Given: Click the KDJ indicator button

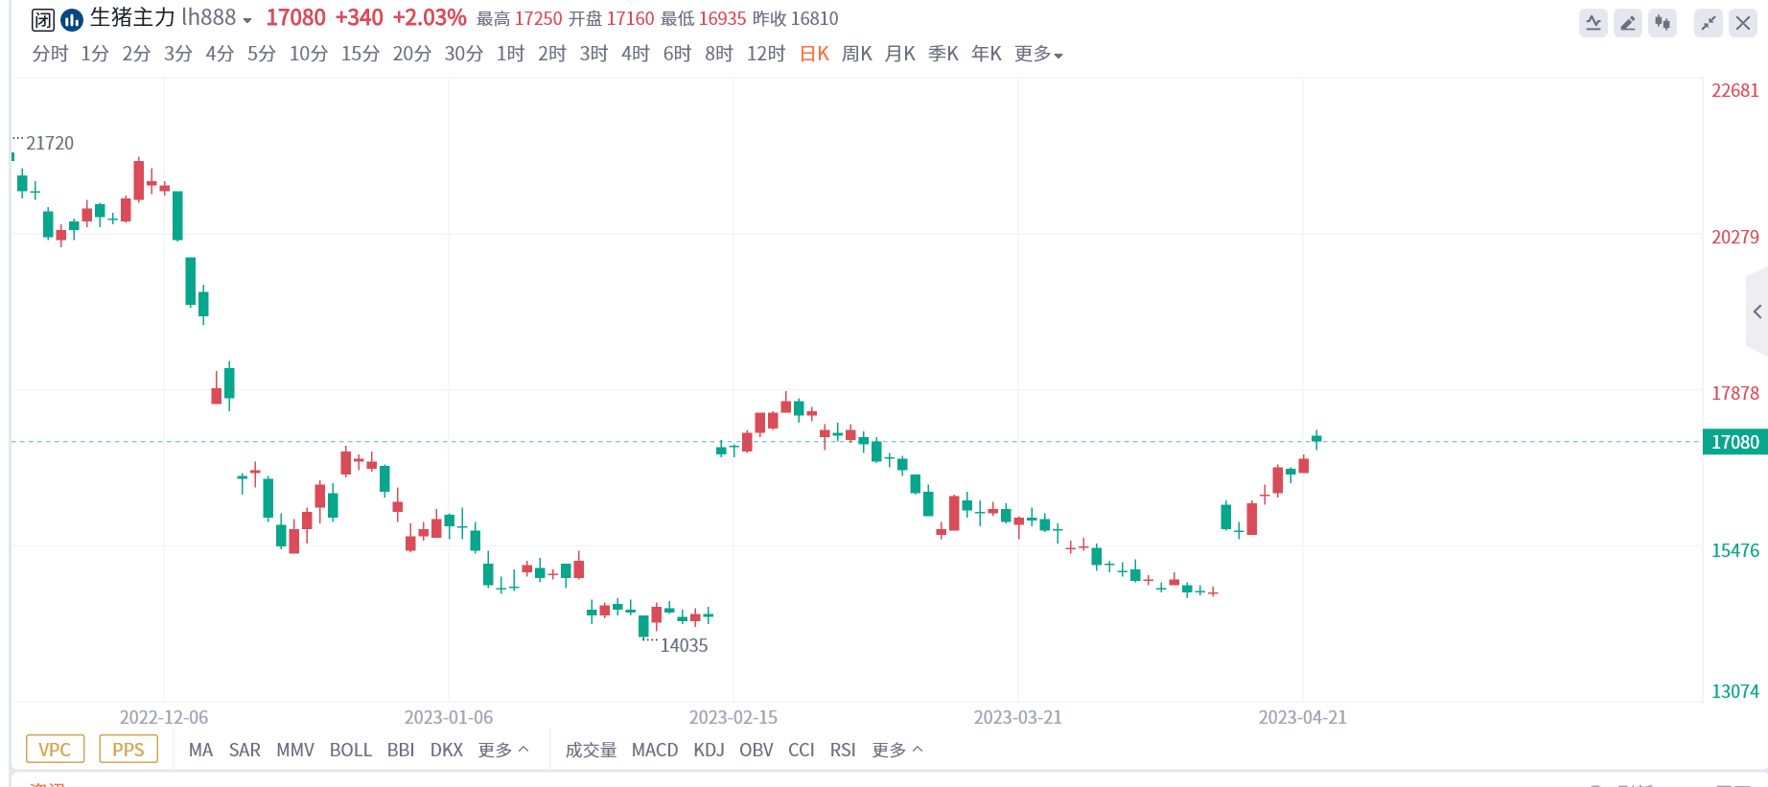Looking at the screenshot, I should [709, 750].
